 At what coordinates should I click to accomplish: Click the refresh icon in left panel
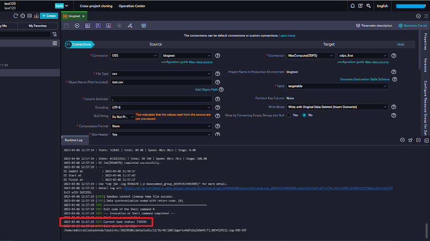click(x=16, y=16)
